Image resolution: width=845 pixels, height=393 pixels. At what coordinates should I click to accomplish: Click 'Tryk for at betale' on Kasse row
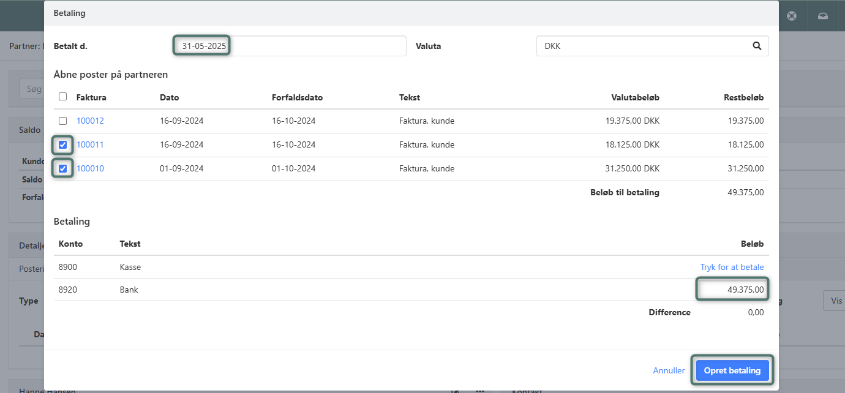[x=732, y=267]
